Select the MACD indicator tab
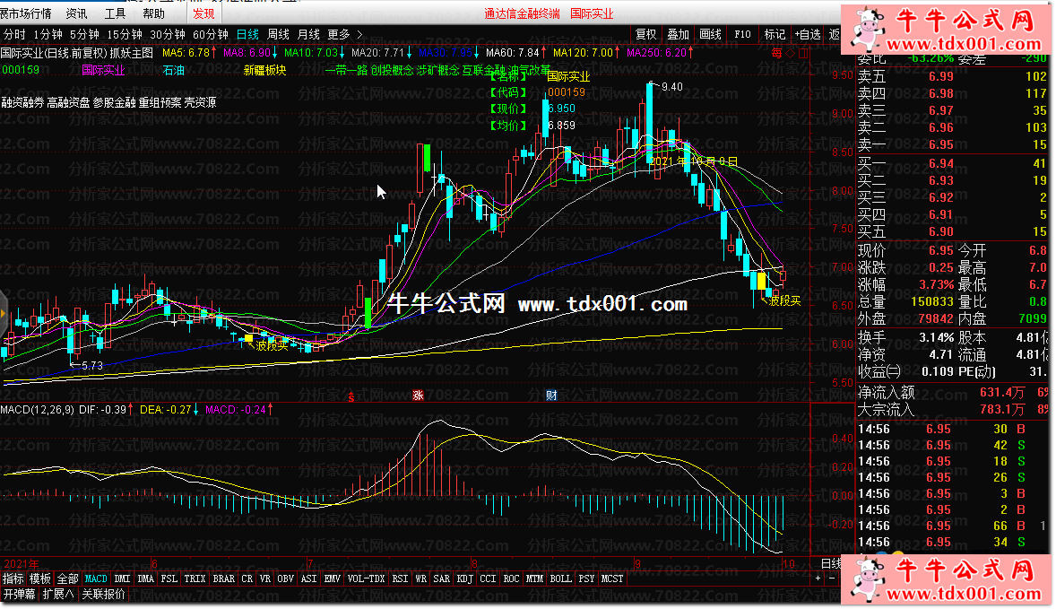The image size is (1056, 609). 96,579
